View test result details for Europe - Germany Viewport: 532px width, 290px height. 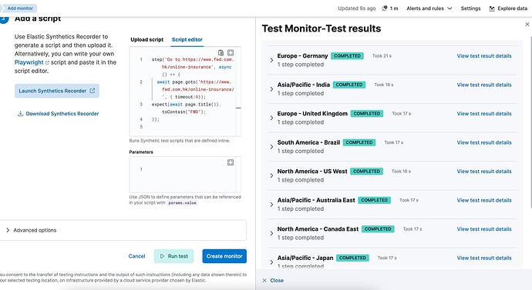(484, 56)
